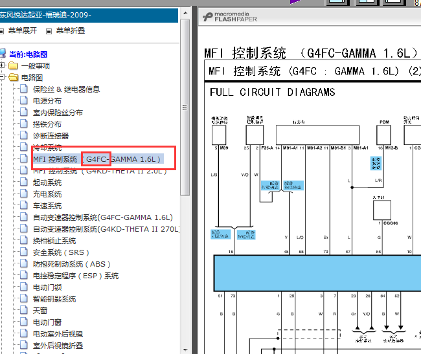Image resolution: width=421 pixels, height=354 pixels.
Task: Open the 电动门锁 diagram
Action: click(47, 287)
